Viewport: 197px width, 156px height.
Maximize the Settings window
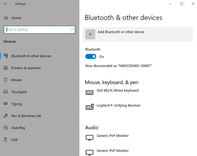point(182,4)
